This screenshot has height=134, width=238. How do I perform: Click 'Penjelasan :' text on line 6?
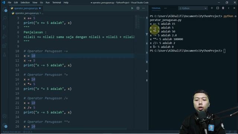tap(35, 32)
